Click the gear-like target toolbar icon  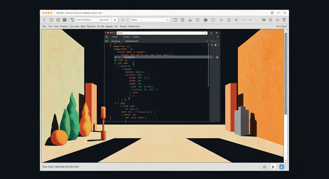229,20
